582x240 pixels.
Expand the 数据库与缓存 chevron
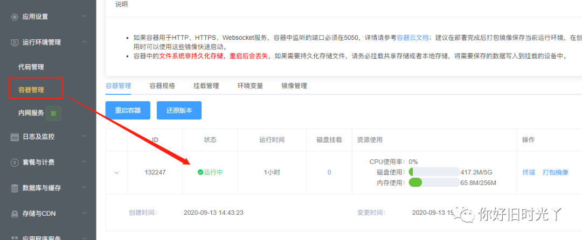pyautogui.click(x=84, y=187)
